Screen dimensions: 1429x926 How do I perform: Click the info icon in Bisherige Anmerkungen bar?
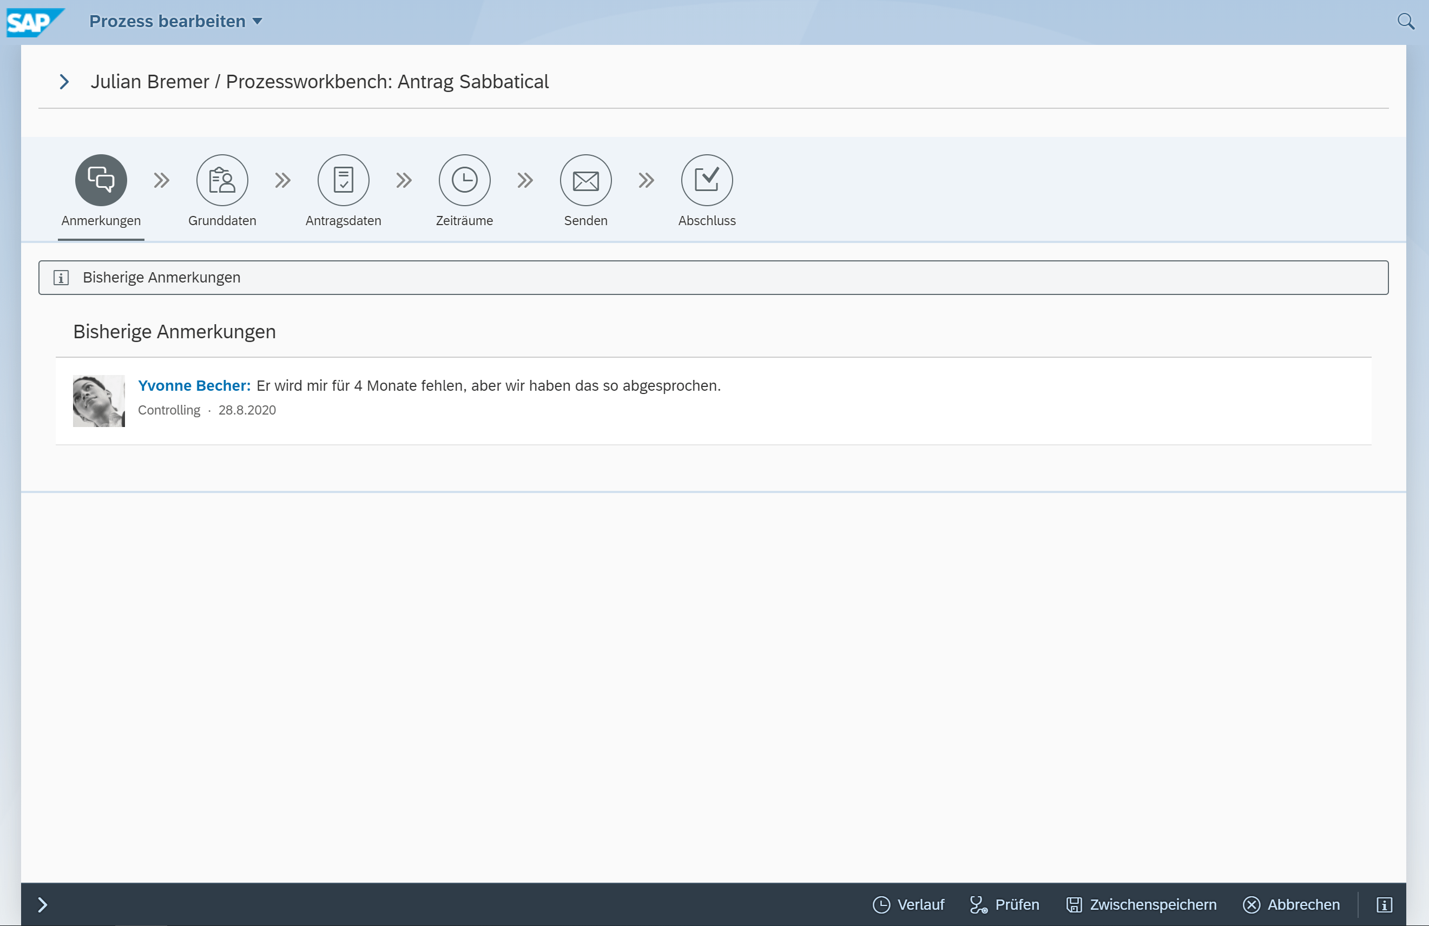click(x=61, y=278)
